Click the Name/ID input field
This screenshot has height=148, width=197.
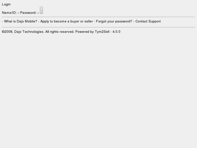tap(18, 13)
